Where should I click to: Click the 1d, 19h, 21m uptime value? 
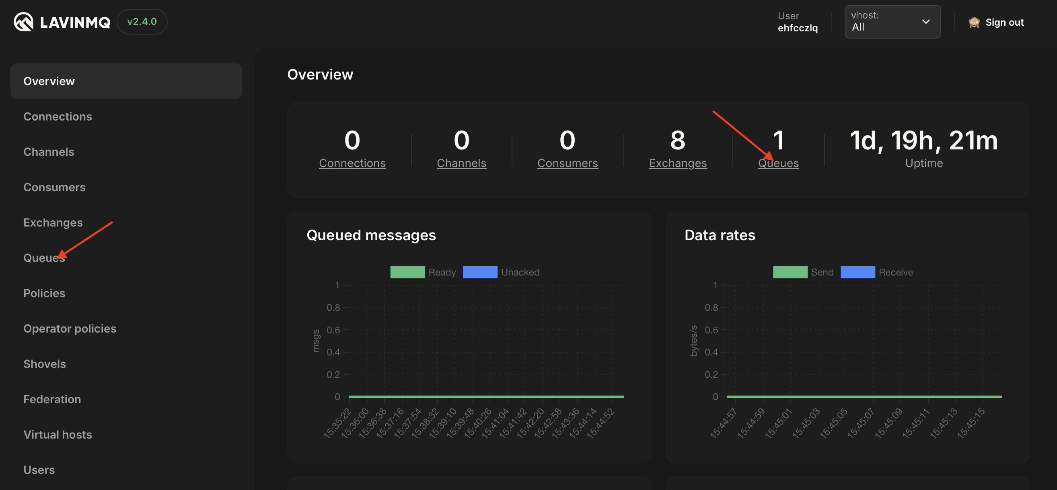(x=923, y=141)
